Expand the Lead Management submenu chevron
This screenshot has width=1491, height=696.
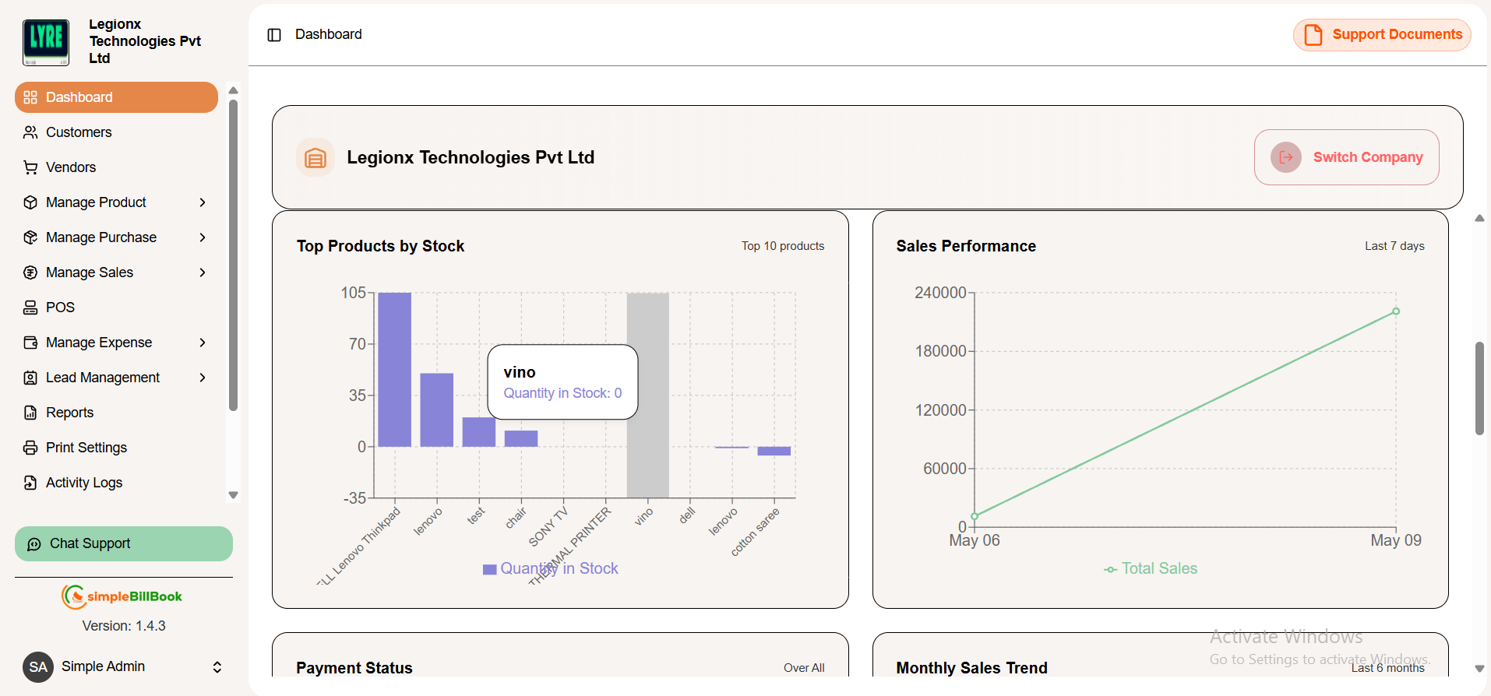pos(203,378)
